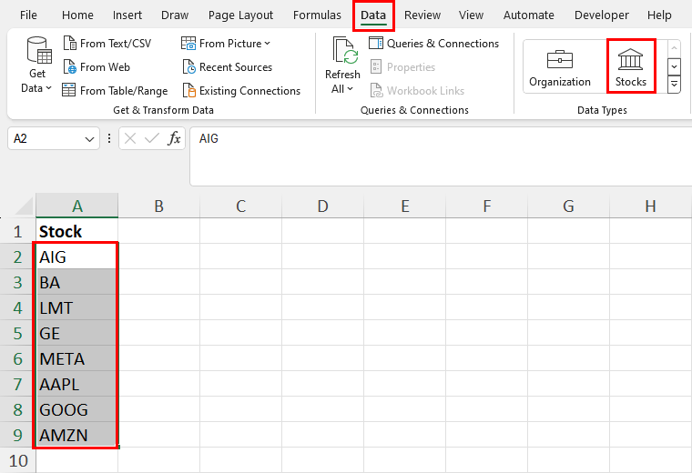Choose From Table/Range

(x=115, y=90)
